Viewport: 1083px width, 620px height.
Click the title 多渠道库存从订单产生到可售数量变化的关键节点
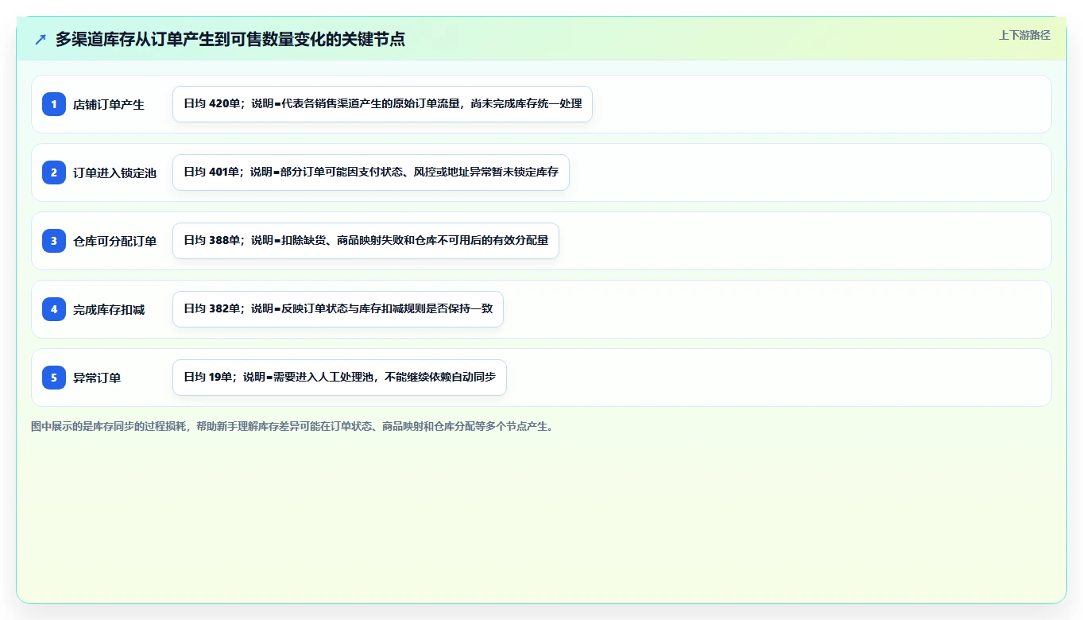click(230, 40)
